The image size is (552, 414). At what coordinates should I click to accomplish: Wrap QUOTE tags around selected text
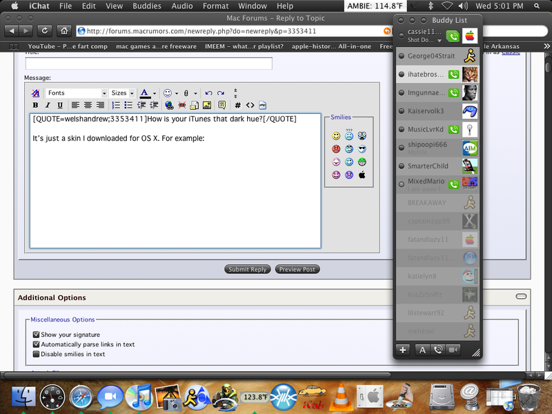[221, 105]
